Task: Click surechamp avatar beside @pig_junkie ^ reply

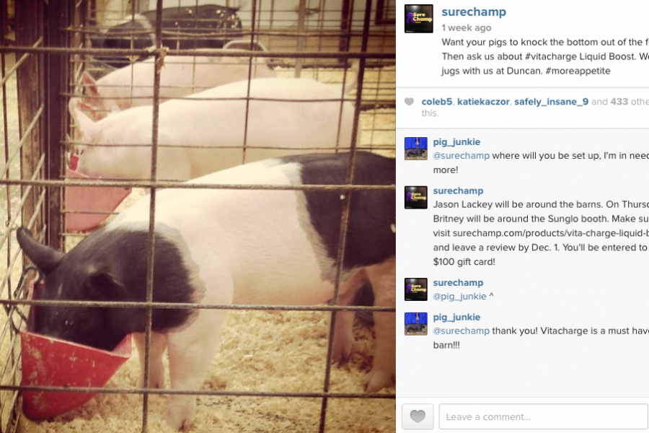Action: 415,289
